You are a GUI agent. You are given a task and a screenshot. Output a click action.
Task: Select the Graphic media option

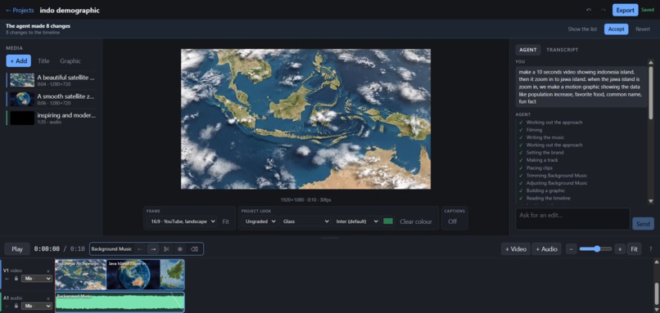70,61
